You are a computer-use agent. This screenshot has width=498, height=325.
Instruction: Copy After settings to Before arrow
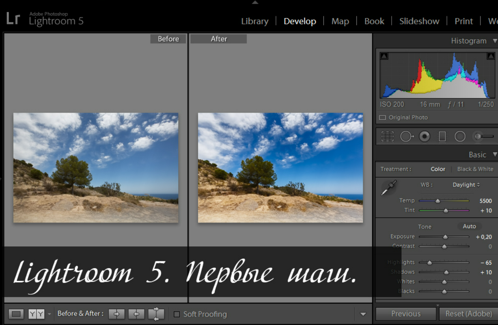[x=136, y=314]
